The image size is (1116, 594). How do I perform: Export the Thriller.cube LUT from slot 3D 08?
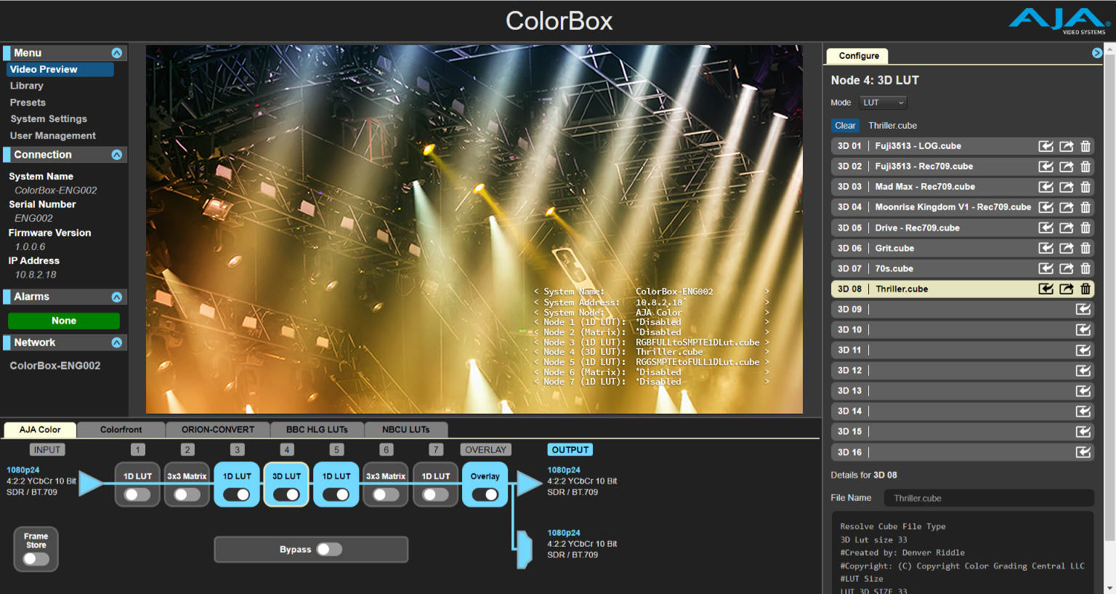click(x=1065, y=289)
